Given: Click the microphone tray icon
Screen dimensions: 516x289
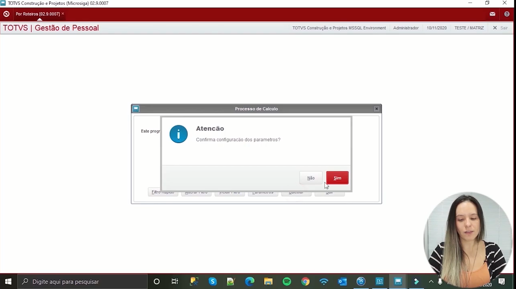Looking at the screenshot, I should point(440,281).
